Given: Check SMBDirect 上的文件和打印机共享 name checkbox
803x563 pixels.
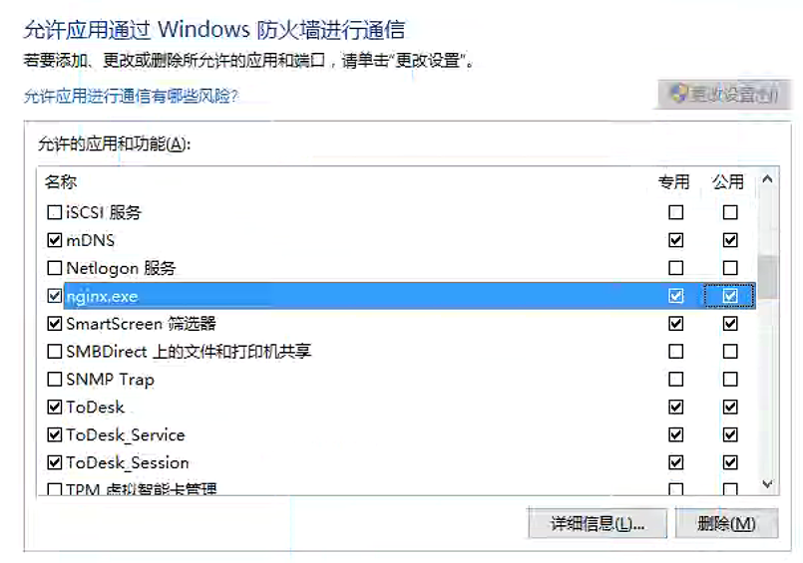Looking at the screenshot, I should 54,352.
